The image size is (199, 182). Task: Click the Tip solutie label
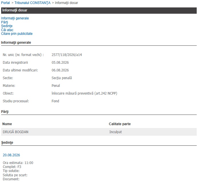(11, 171)
